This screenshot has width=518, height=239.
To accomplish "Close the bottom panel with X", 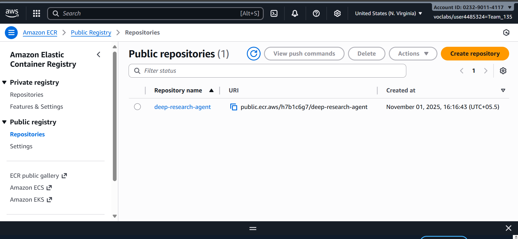I will pos(509,228).
